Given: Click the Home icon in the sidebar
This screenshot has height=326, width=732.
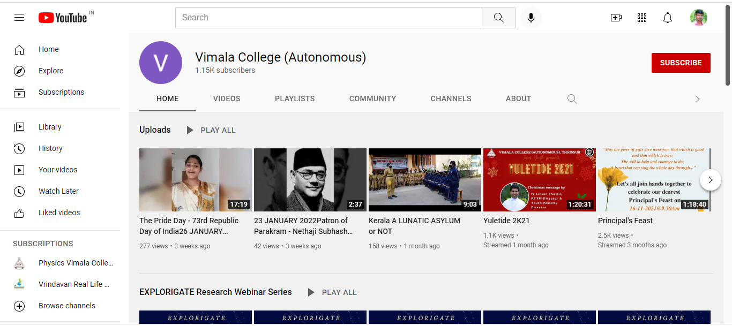Looking at the screenshot, I should (x=19, y=50).
